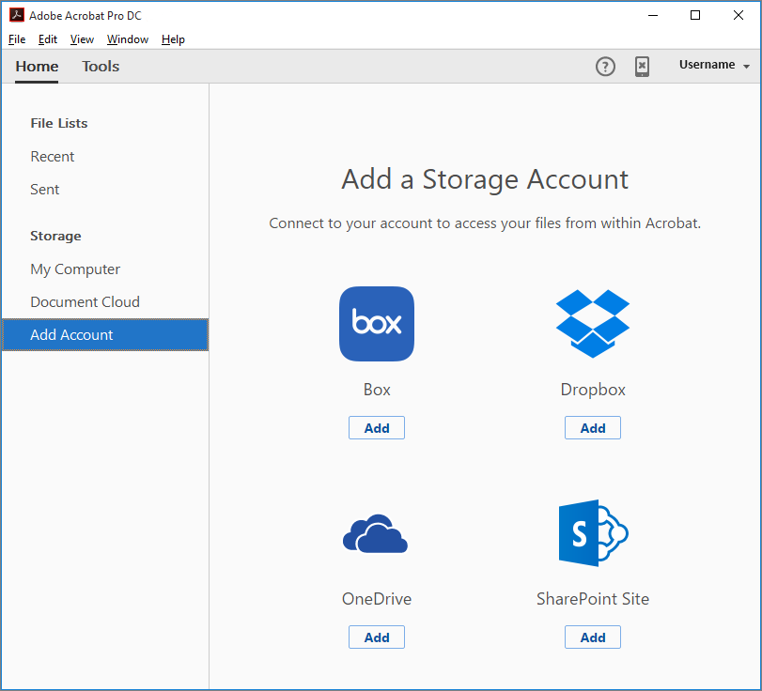Click the Storage heading in sidebar
This screenshot has height=691, width=762.
(x=55, y=236)
